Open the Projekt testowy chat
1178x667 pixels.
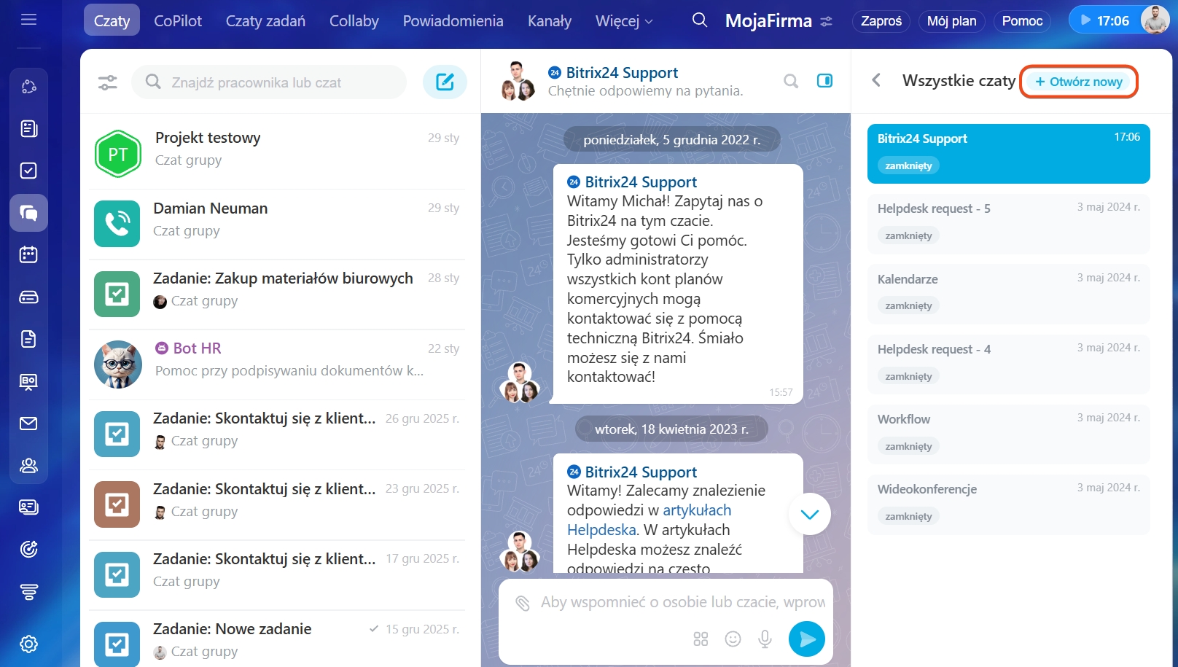[277, 153]
